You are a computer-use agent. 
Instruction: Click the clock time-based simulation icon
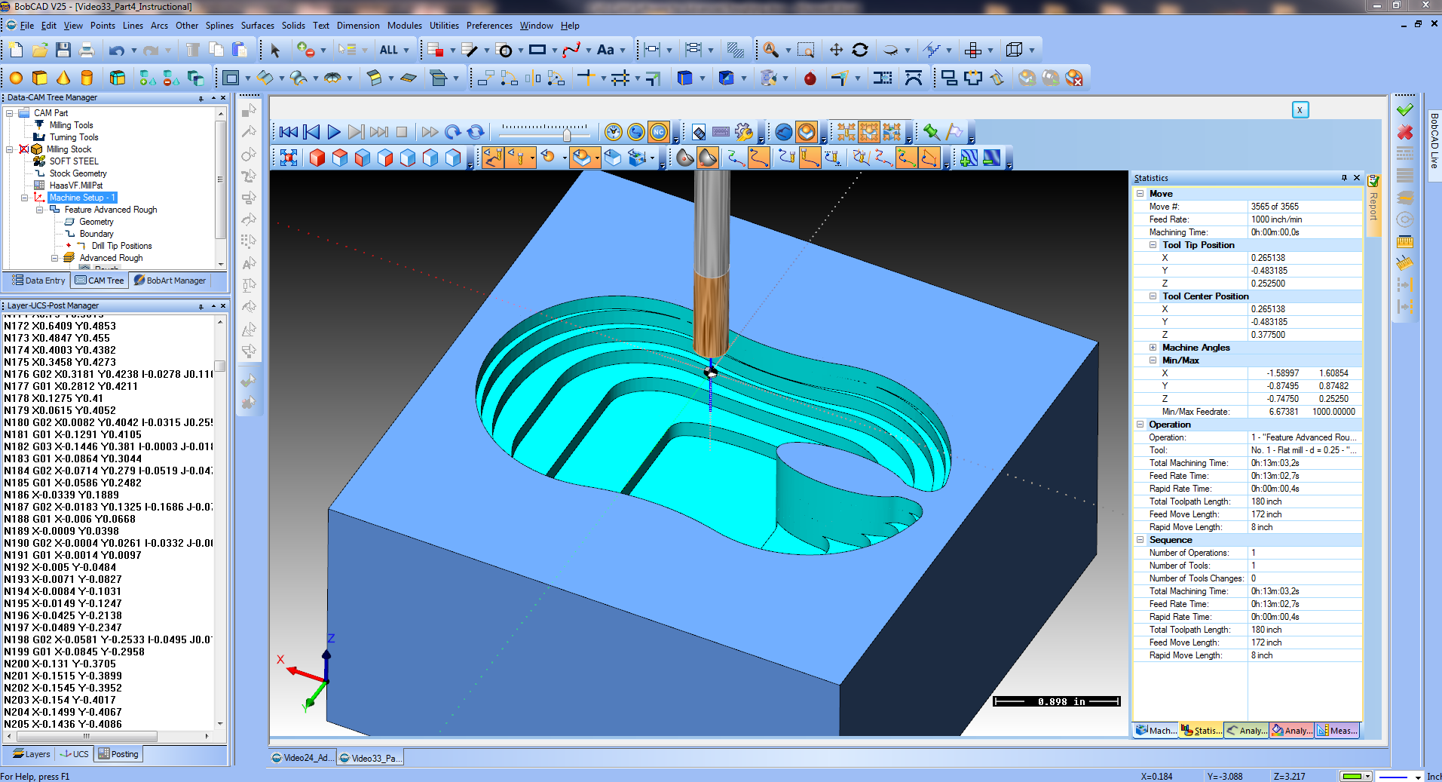[614, 132]
